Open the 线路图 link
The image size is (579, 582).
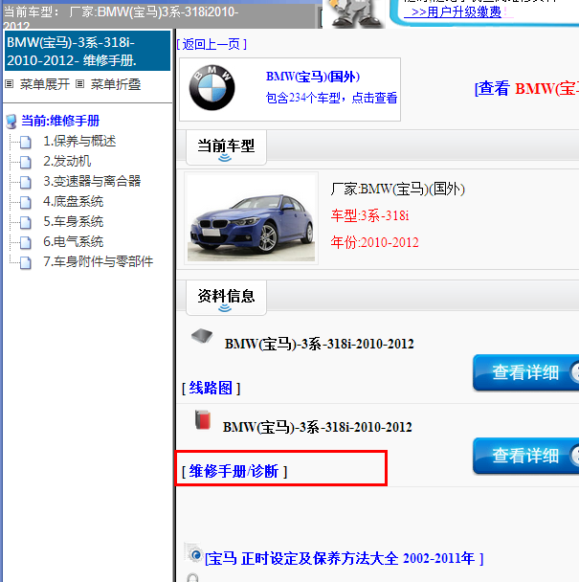pyautogui.click(x=211, y=389)
